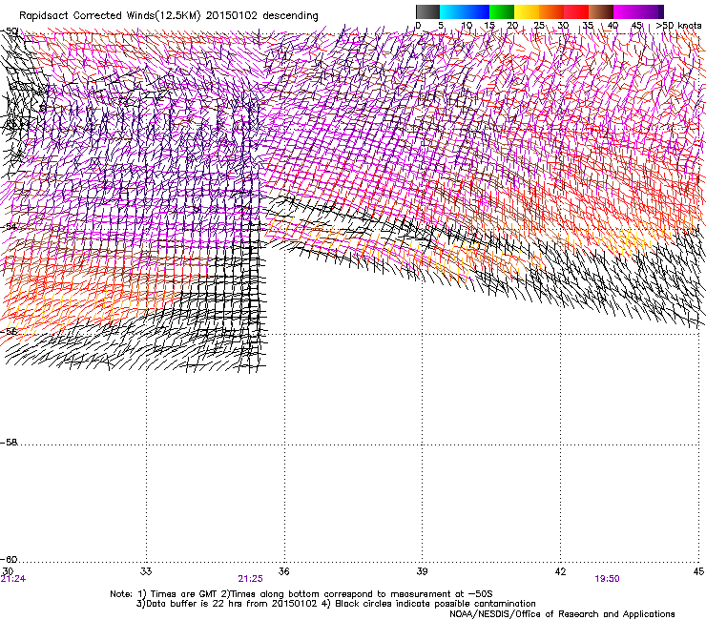The width and height of the screenshot is (706, 620).
Task: Click the green 15-20 knots legend swatch
Action: click(502, 11)
